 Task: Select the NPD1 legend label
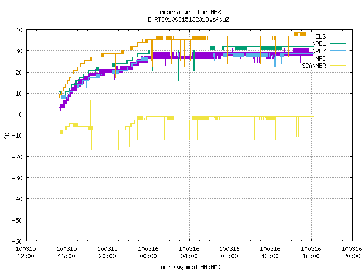point(319,44)
